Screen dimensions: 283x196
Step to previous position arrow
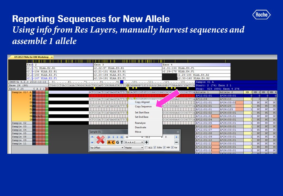(113, 137)
